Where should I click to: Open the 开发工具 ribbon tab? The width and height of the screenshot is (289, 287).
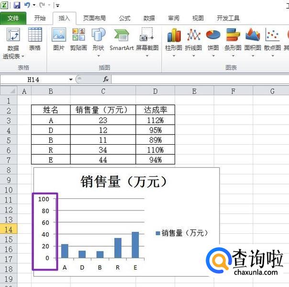point(228,18)
